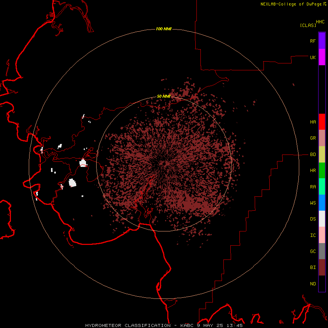Click the 'HR' legend label

coord(313,171)
